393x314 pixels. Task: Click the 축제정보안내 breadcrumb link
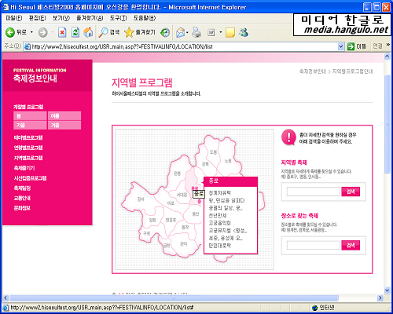pos(313,71)
